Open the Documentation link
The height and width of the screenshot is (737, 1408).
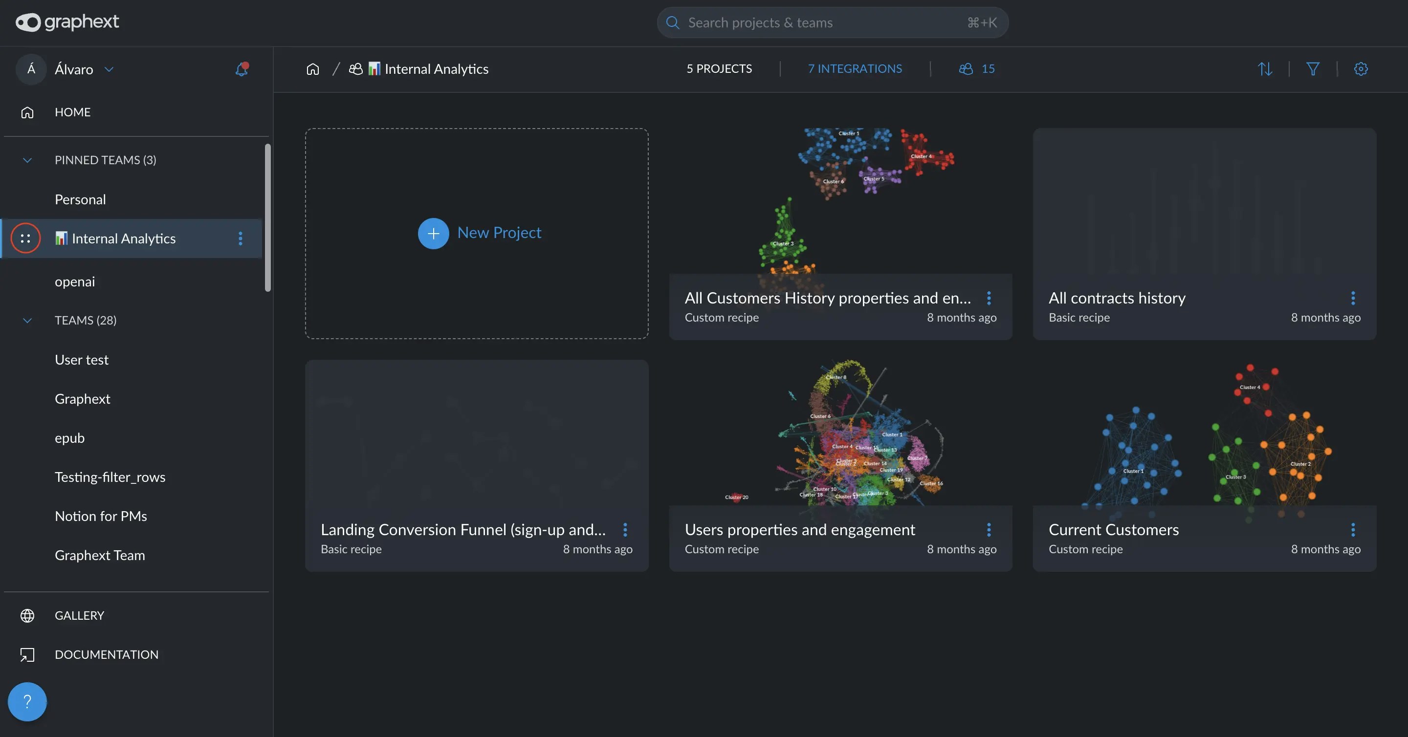(106, 654)
